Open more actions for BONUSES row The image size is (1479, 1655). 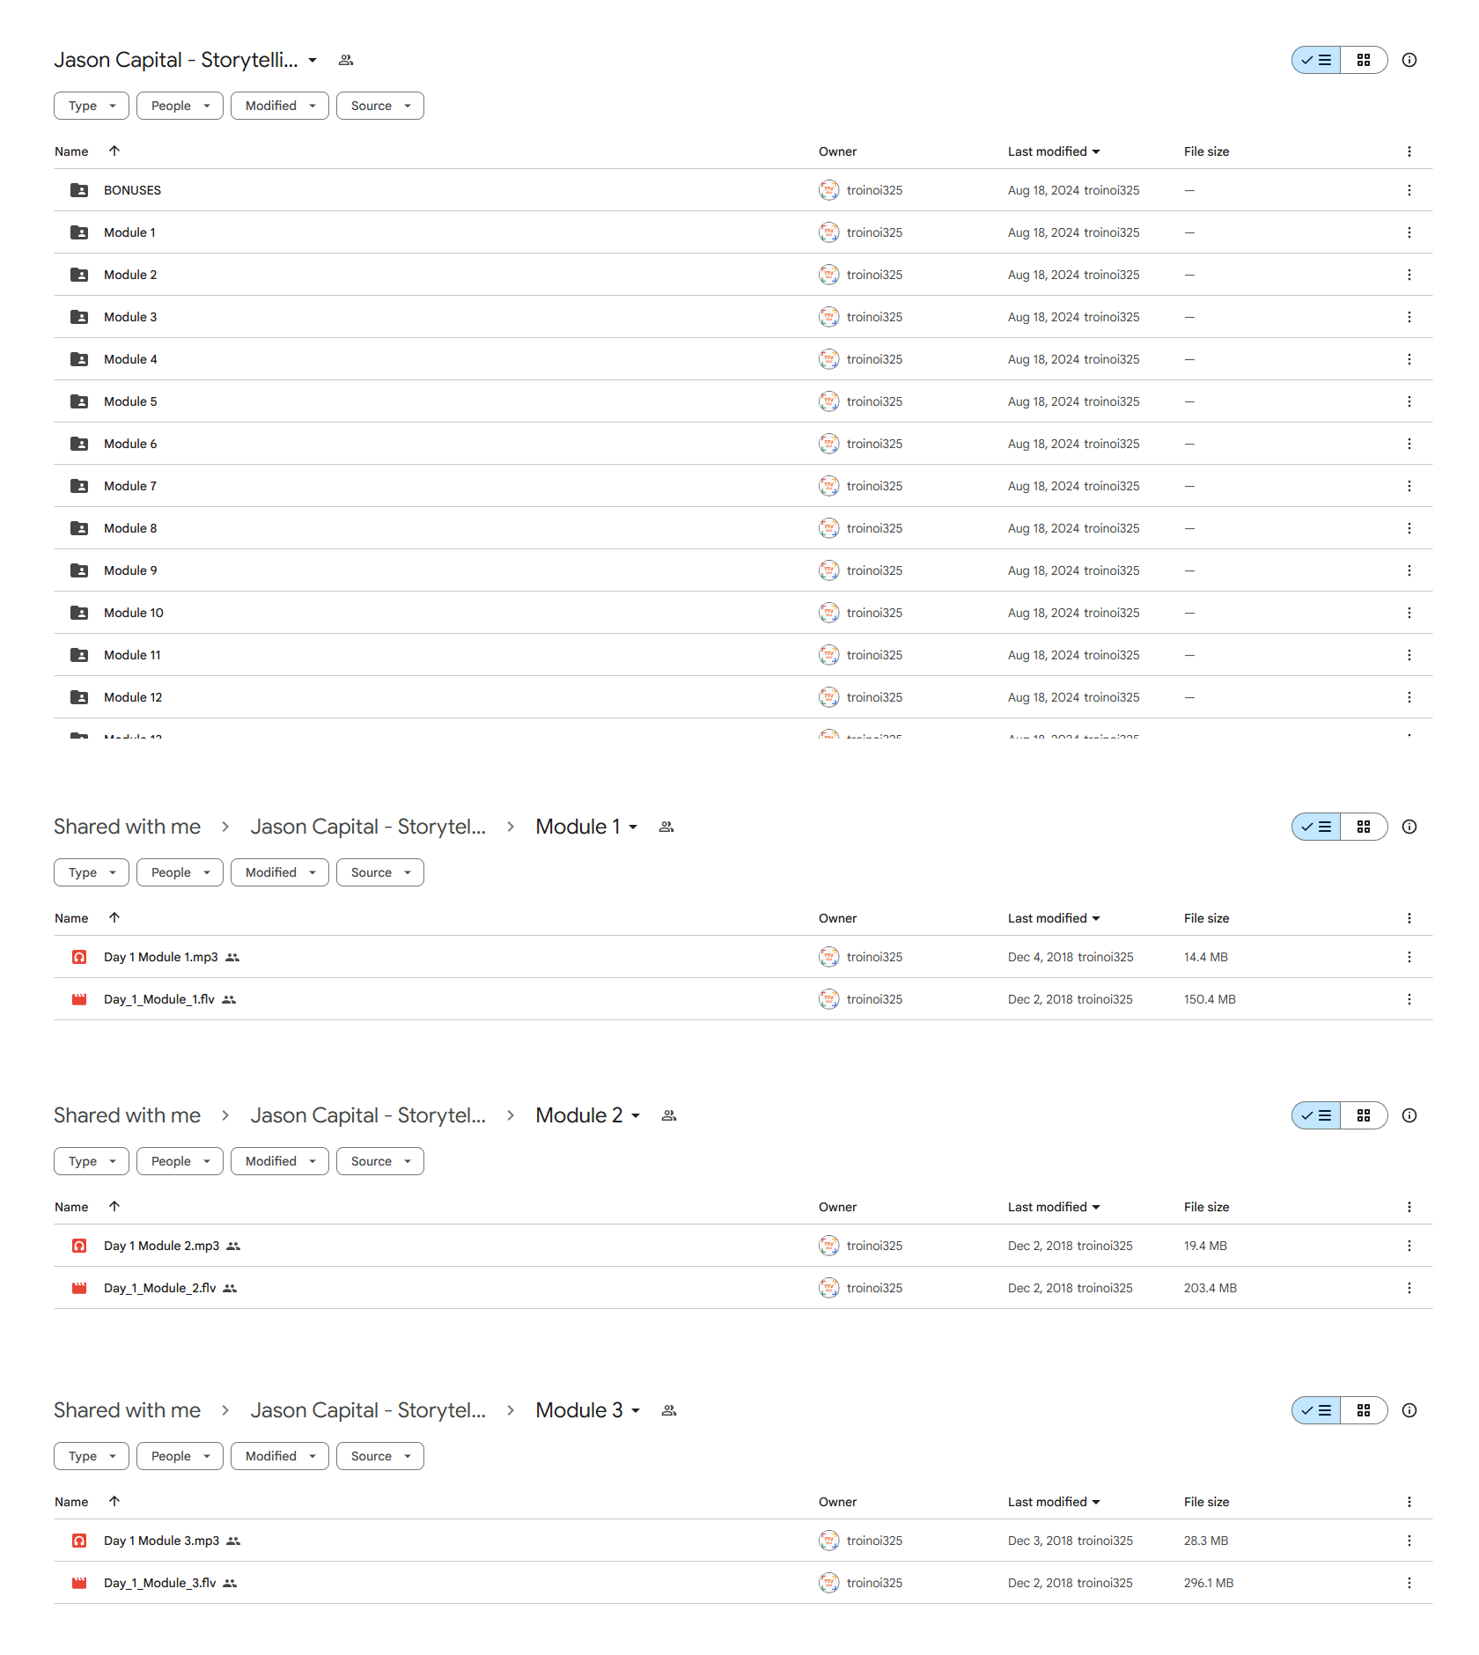pyautogui.click(x=1409, y=190)
